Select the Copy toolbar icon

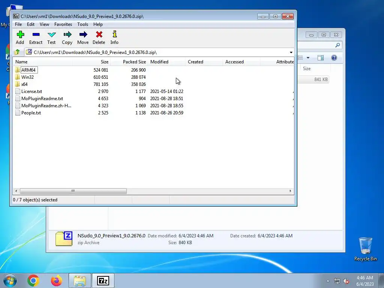click(x=67, y=34)
